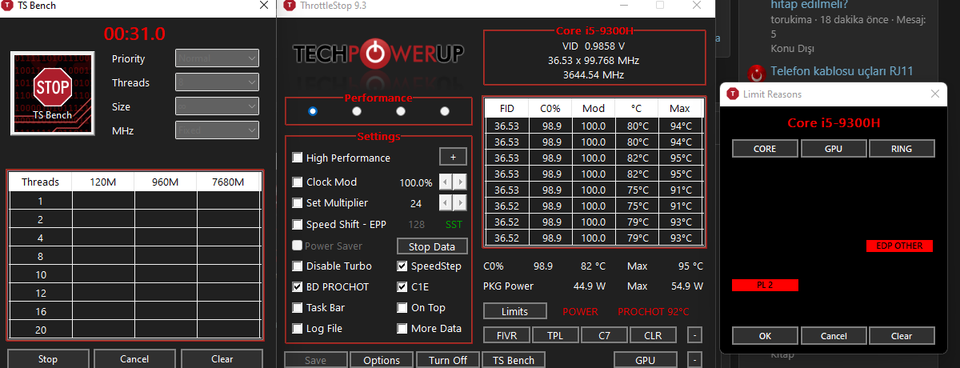Click the TS Bench button in ThrottleStop
This screenshot has height=368, width=960.
point(514,360)
